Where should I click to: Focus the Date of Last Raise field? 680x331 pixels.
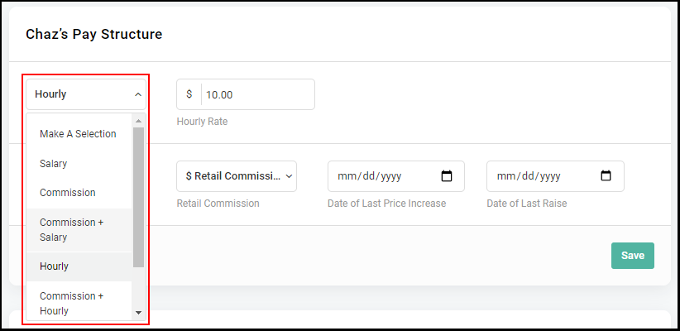(555, 176)
